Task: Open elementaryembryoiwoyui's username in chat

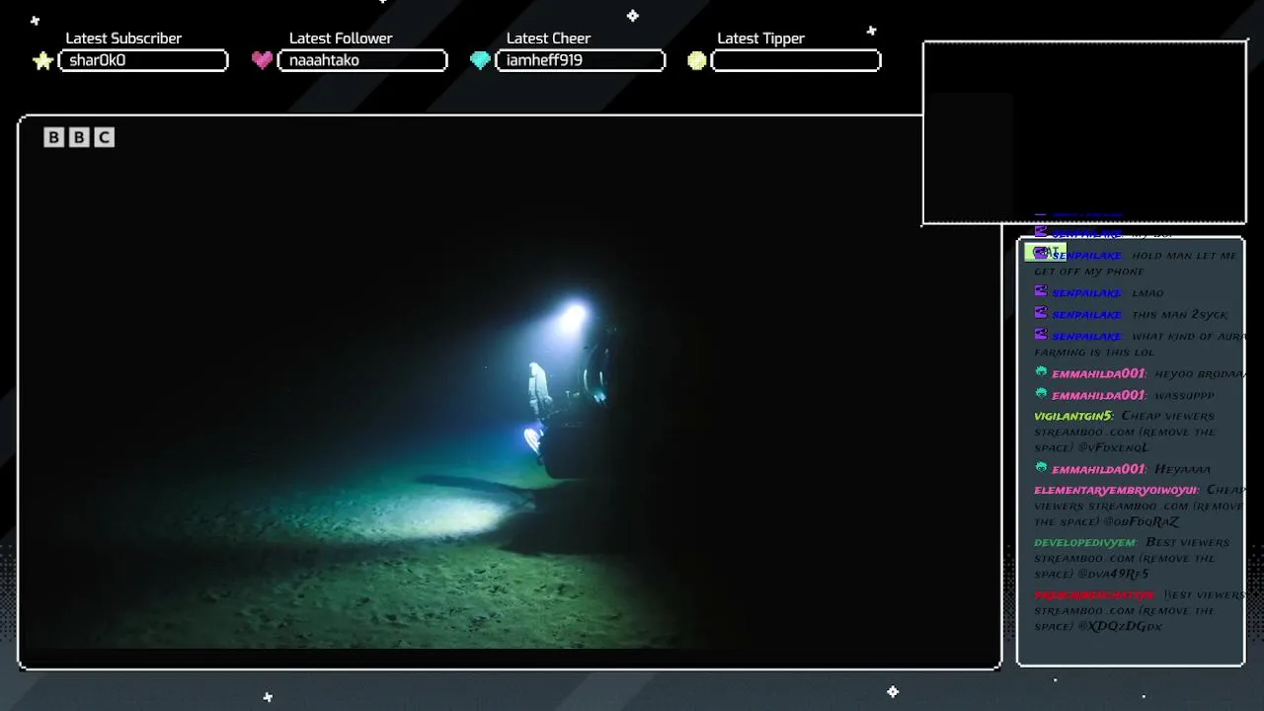Action: pyautogui.click(x=1116, y=491)
